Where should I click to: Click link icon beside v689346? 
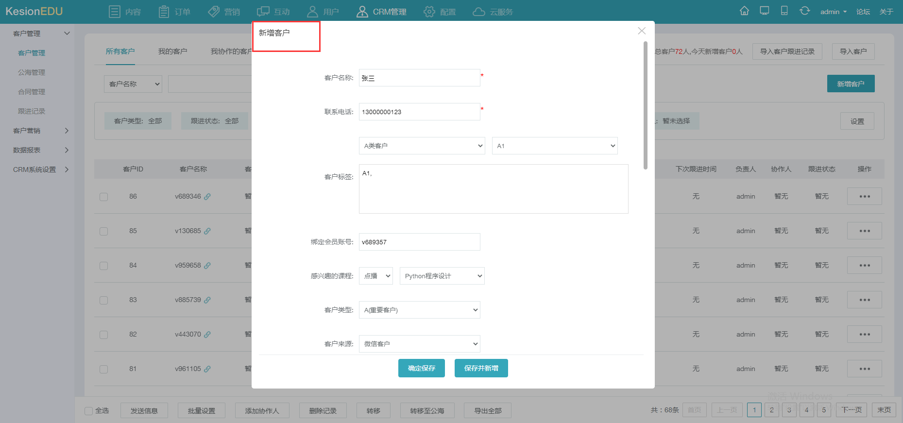[207, 197]
